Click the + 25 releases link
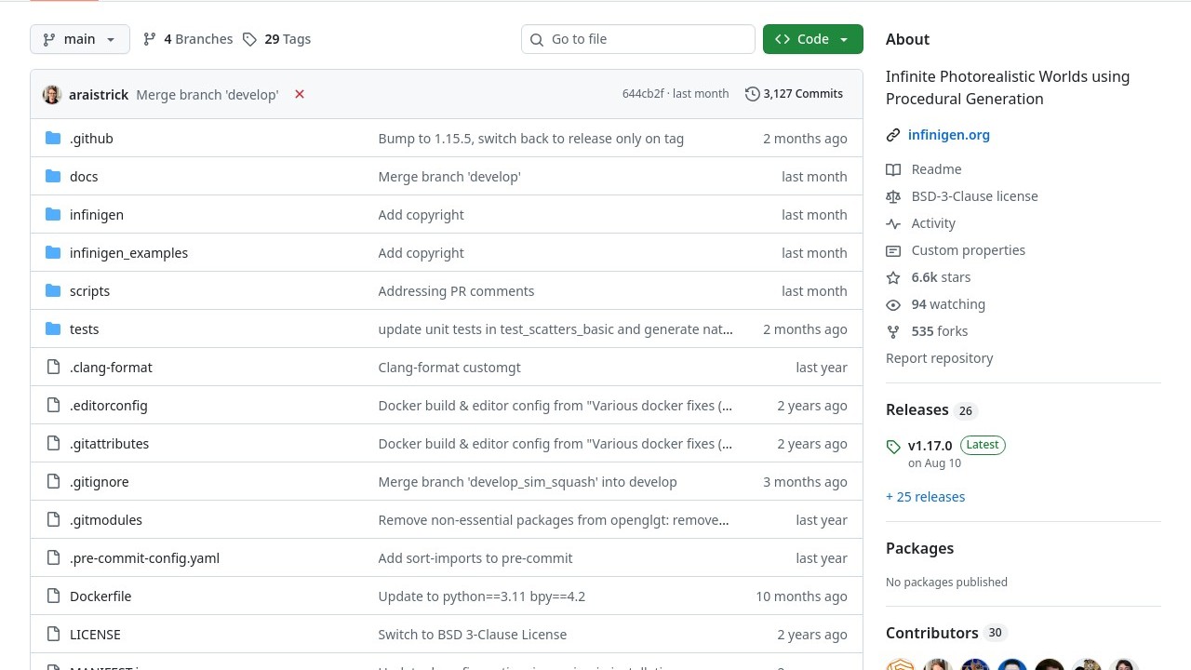This screenshot has height=670, width=1191. 925,497
